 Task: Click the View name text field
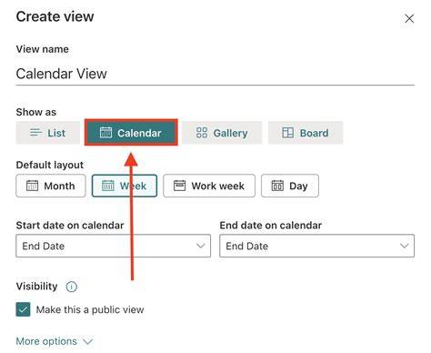coord(215,74)
